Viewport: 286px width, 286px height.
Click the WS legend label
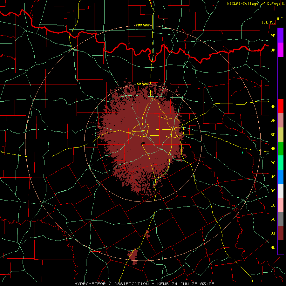point(273,177)
